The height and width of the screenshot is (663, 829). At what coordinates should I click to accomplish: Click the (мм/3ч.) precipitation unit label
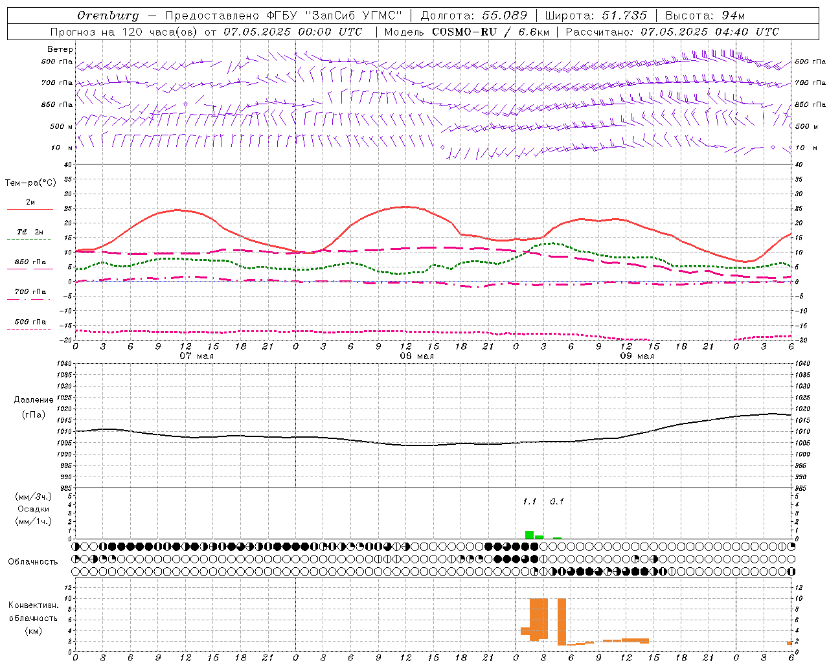tap(34, 497)
